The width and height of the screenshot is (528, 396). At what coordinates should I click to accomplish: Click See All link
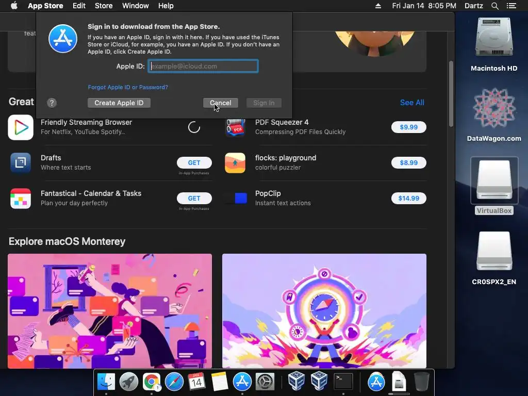click(412, 103)
